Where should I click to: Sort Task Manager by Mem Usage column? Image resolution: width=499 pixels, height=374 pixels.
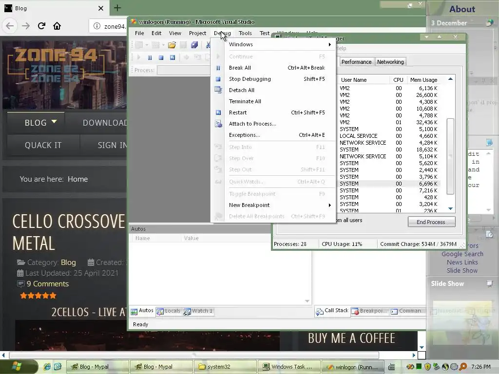coord(423,80)
